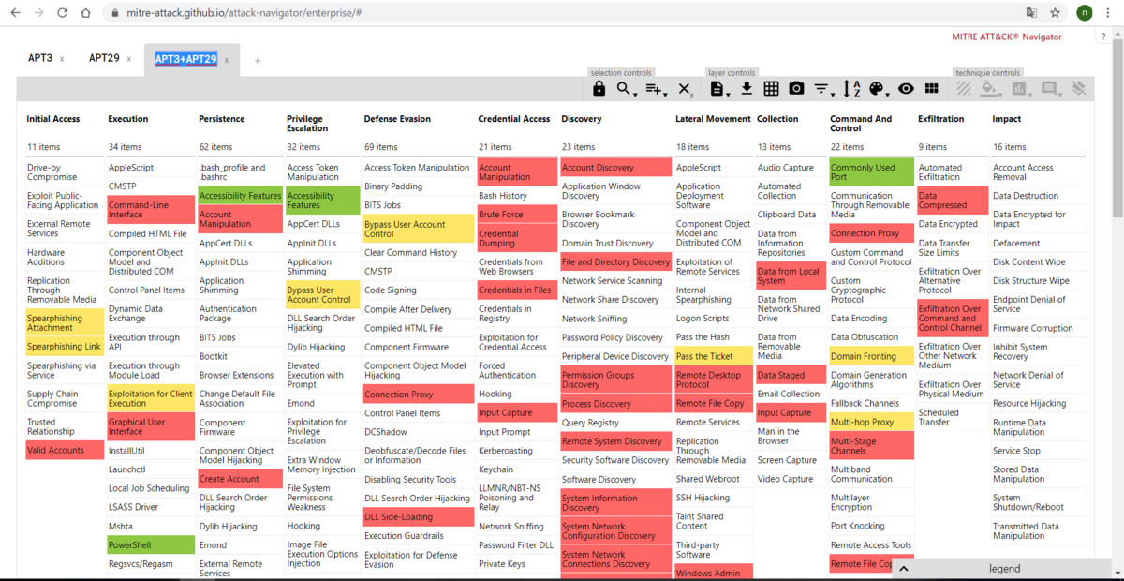Select DLL Side-Loading under Defense Evasion

pos(419,516)
